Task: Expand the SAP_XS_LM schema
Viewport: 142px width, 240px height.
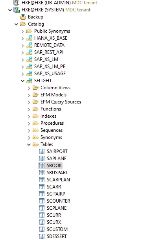Action: pos(23,60)
